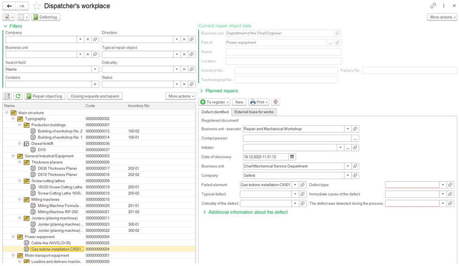Open the Search field dropdown
Viewport: 459px width, 266px height.
click(x=95, y=70)
